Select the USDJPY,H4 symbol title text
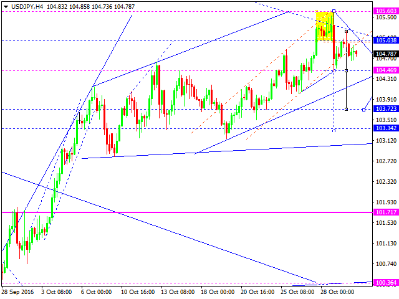The image size is (399, 299). pos(27,7)
